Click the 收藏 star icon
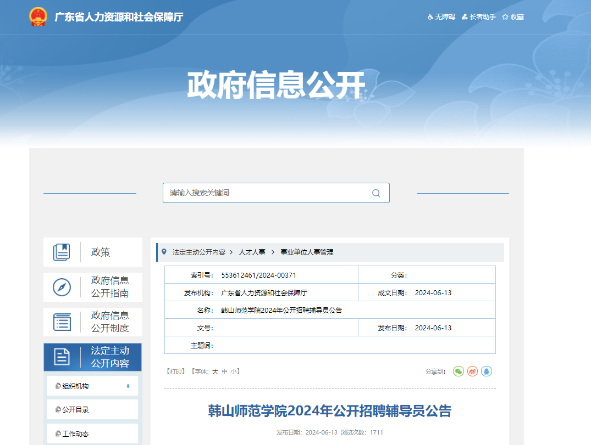 [x=505, y=17]
